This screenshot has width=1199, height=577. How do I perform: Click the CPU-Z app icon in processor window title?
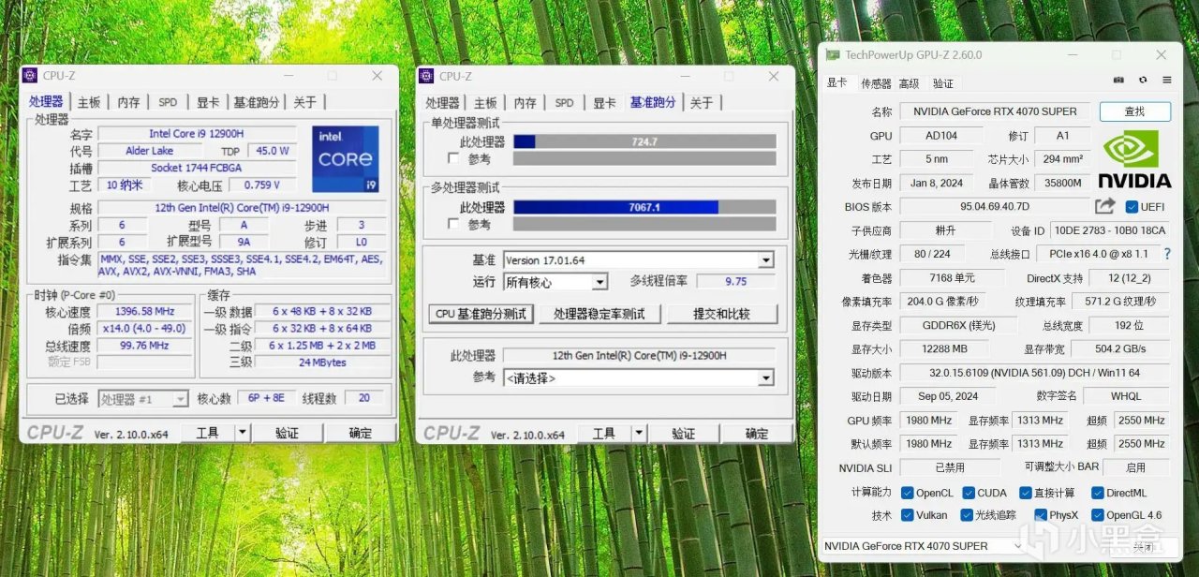[30, 76]
